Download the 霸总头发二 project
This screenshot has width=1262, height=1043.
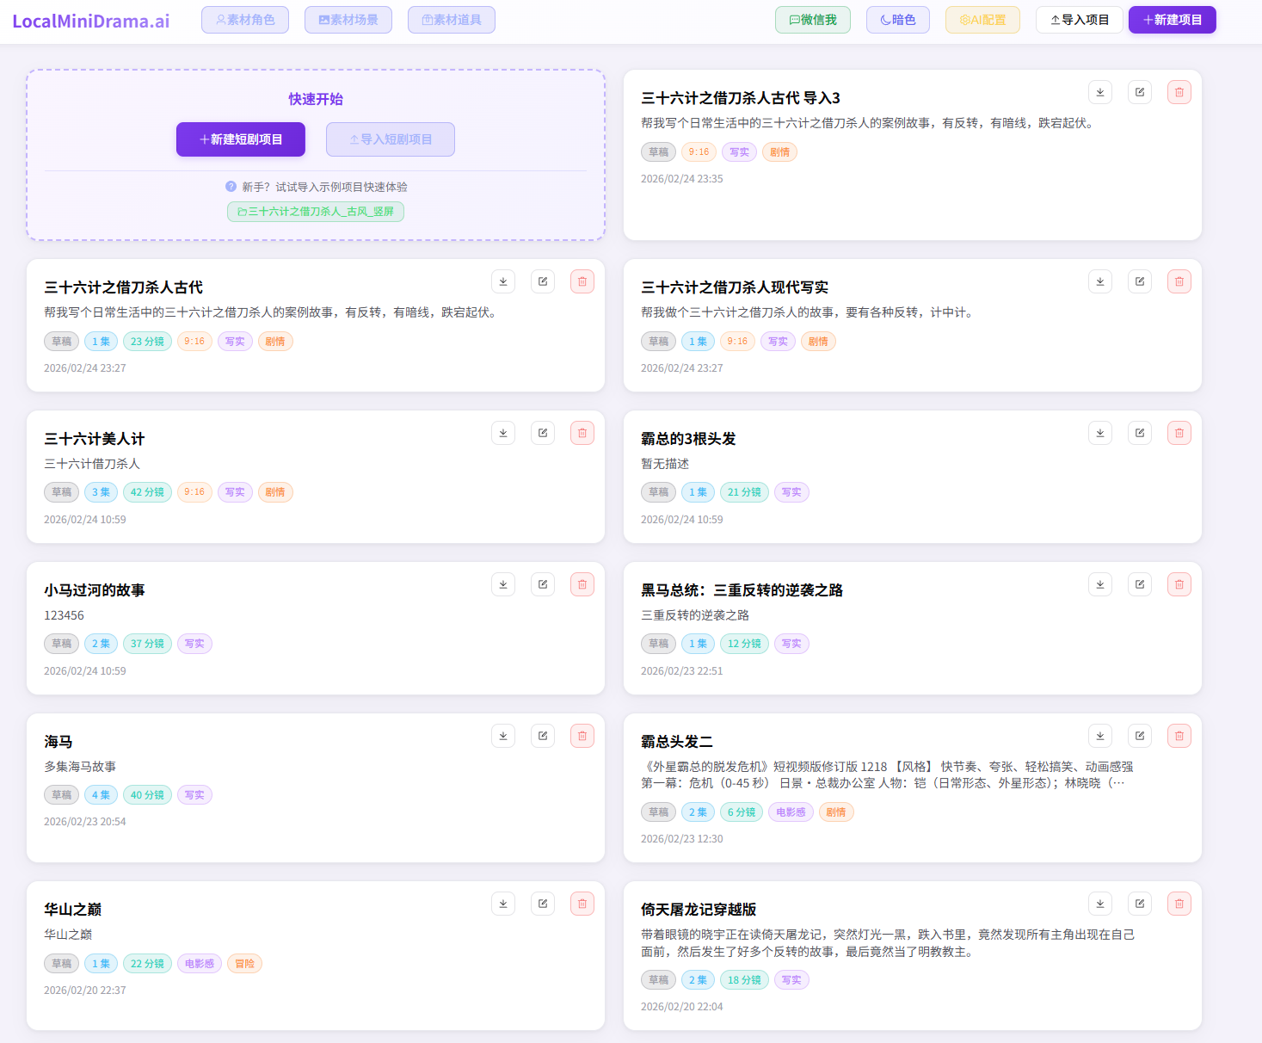pos(1100,736)
